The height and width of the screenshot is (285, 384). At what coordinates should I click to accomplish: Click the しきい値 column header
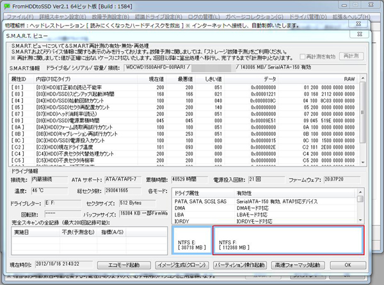click(210, 79)
